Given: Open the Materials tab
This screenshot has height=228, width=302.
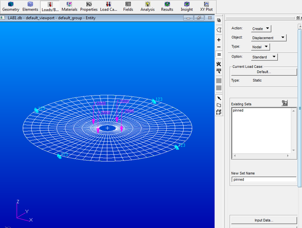Looking at the screenshot, I should [69, 6].
